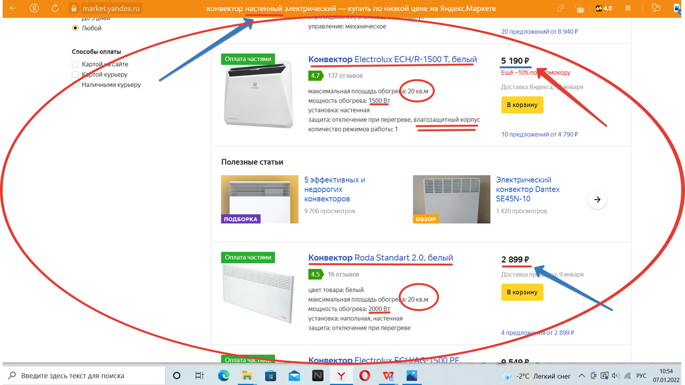Open the Электрический конвектор Dantex SE45N-10 article
Screen dimensions: 685x385
pos(528,189)
